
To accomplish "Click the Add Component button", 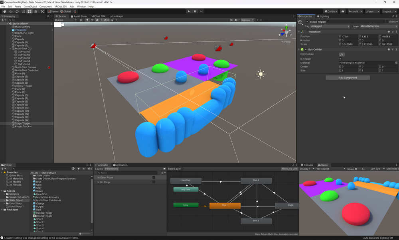I will coord(348,78).
